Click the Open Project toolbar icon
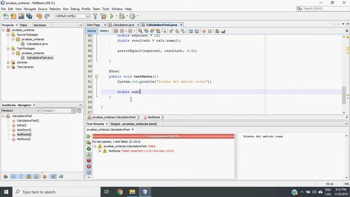 tap(21, 16)
